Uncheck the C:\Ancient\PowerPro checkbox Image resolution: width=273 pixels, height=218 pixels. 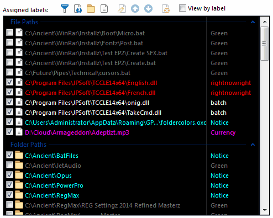tap(9, 185)
